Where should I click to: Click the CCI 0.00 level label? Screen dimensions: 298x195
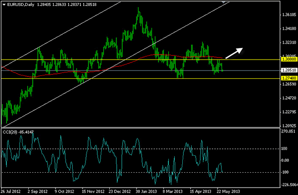(x=285, y=160)
